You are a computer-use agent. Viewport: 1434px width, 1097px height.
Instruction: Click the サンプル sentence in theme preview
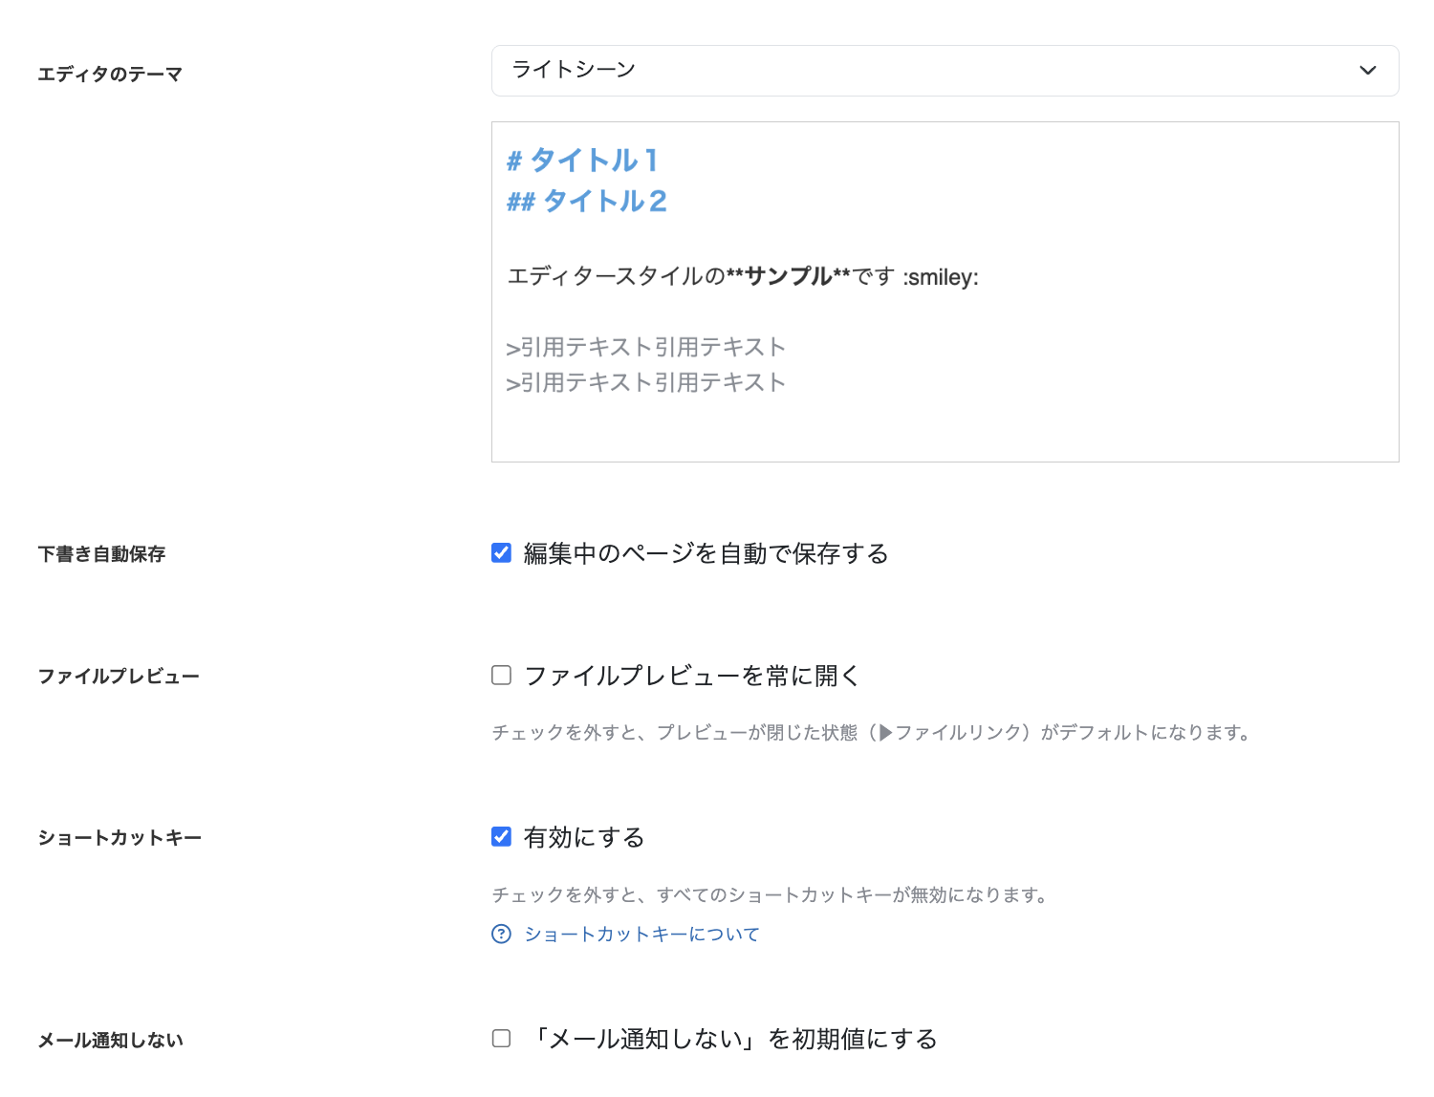[743, 276]
